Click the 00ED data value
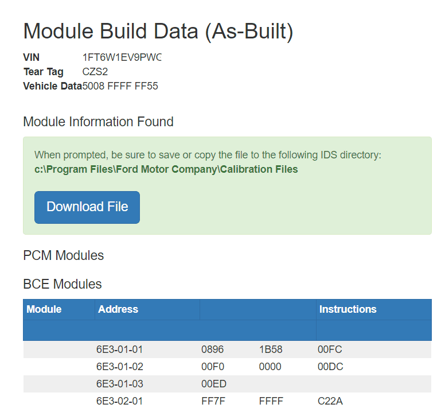This screenshot has height=408, width=445. pyautogui.click(x=213, y=384)
